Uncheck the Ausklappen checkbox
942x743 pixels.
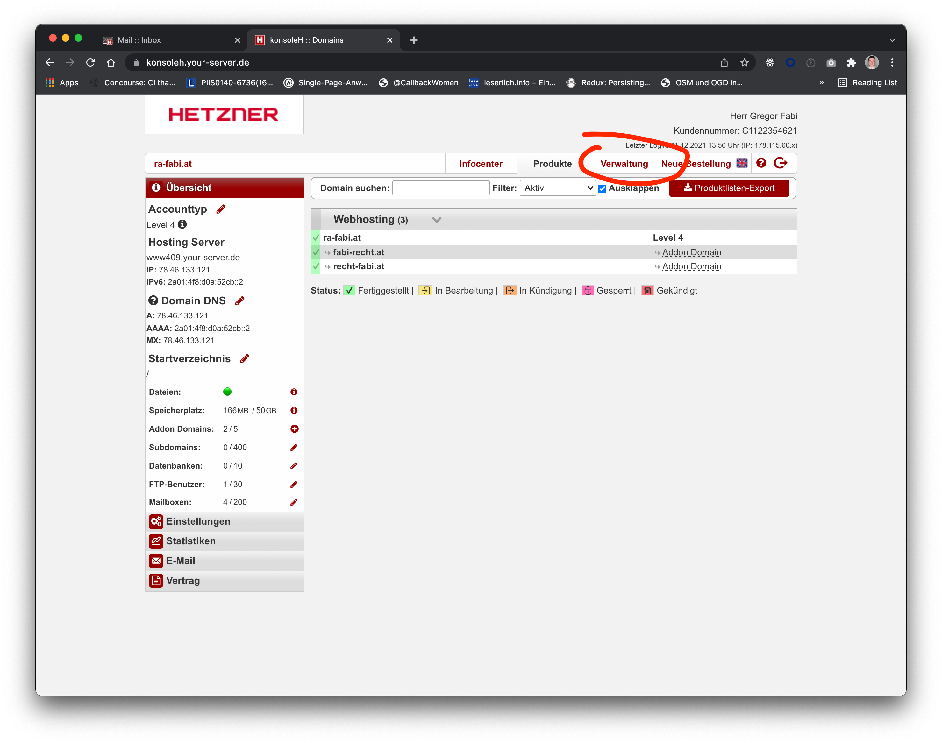[602, 188]
